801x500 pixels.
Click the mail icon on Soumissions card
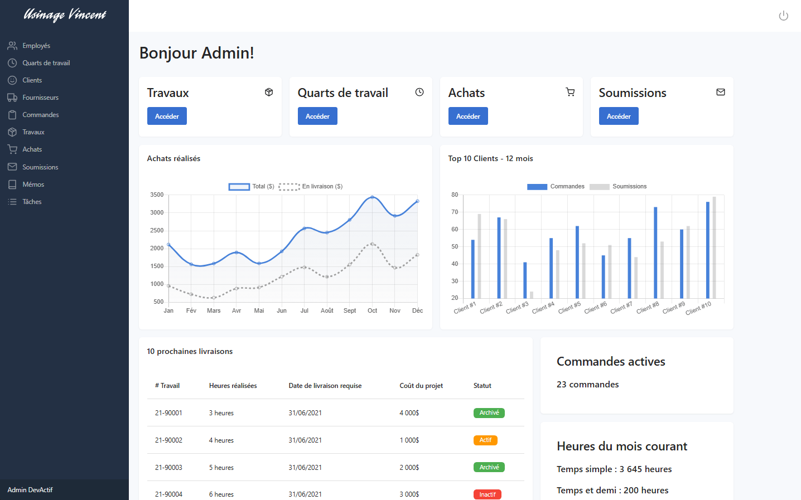point(721,92)
